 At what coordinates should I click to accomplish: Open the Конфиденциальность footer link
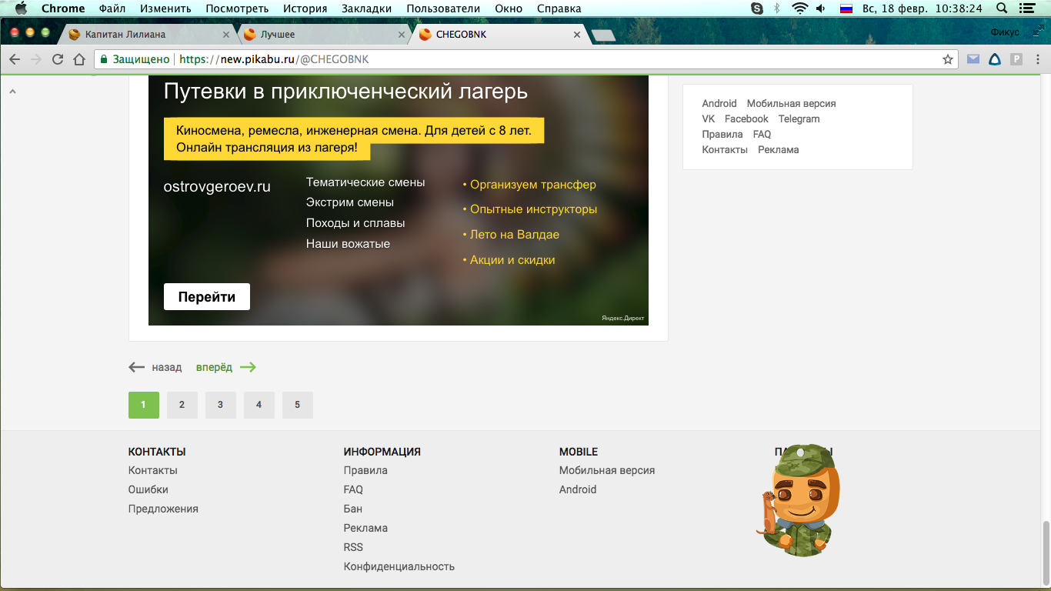pyautogui.click(x=399, y=566)
